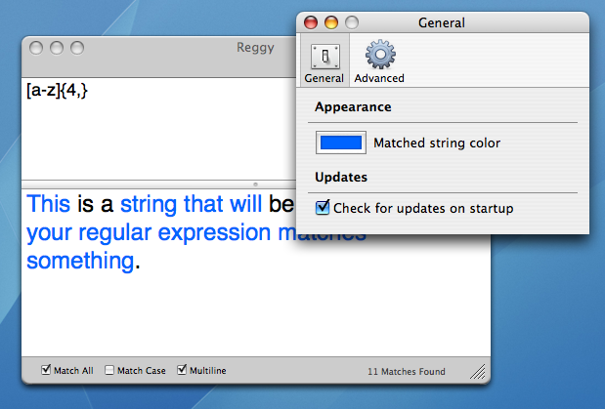Click the split divider handle between panes

click(x=255, y=184)
